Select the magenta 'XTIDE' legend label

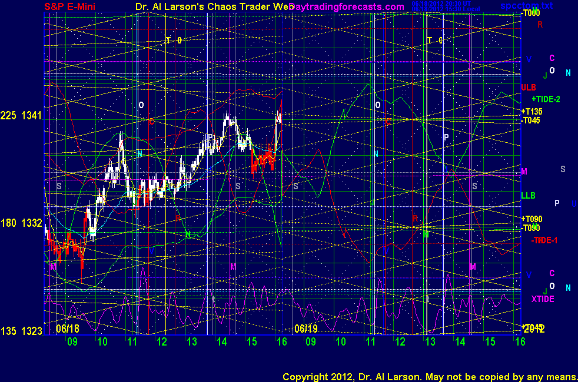(x=543, y=299)
